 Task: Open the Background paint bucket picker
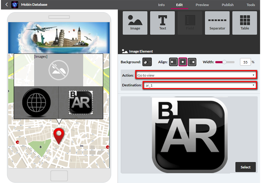pos(147,62)
